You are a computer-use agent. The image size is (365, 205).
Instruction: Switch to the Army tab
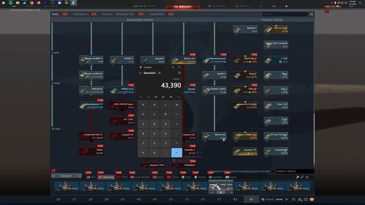55,14
